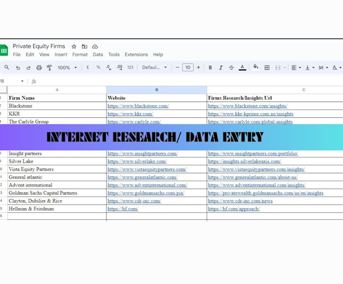Increase font size with plus button
Screen dimensions: 343x284
198,67
